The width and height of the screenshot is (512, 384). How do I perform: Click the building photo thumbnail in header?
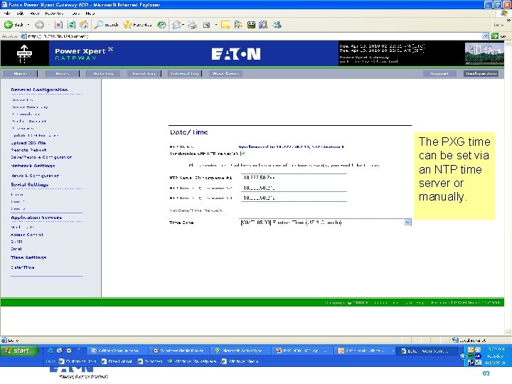pyautogui.click(x=484, y=53)
